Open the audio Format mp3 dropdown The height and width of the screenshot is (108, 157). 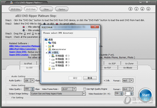(x=132, y=80)
